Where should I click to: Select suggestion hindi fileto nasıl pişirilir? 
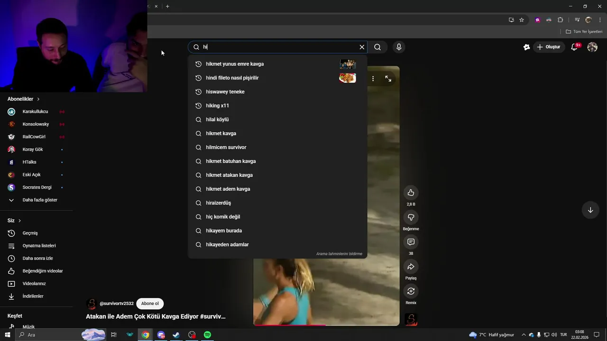[277, 78]
